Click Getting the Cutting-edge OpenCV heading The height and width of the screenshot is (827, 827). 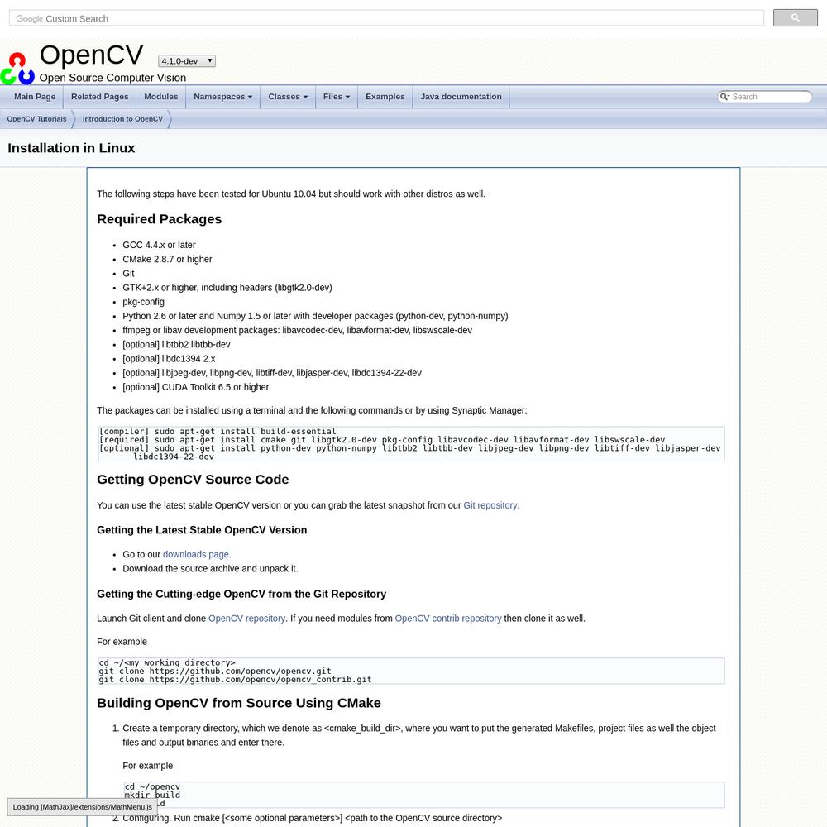(x=241, y=594)
